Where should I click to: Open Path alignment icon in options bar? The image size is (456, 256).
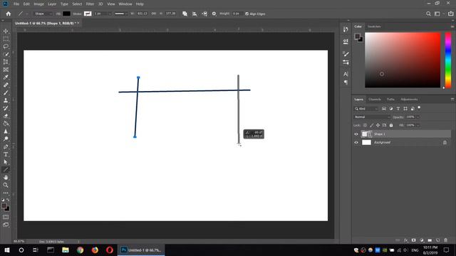click(x=195, y=14)
